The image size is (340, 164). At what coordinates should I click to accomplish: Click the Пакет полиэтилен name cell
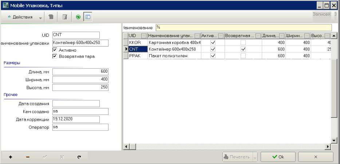click(x=174, y=56)
